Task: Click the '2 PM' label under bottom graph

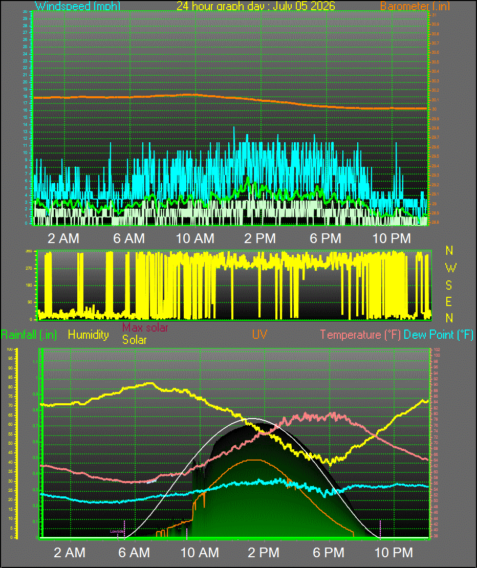Action: [264, 553]
